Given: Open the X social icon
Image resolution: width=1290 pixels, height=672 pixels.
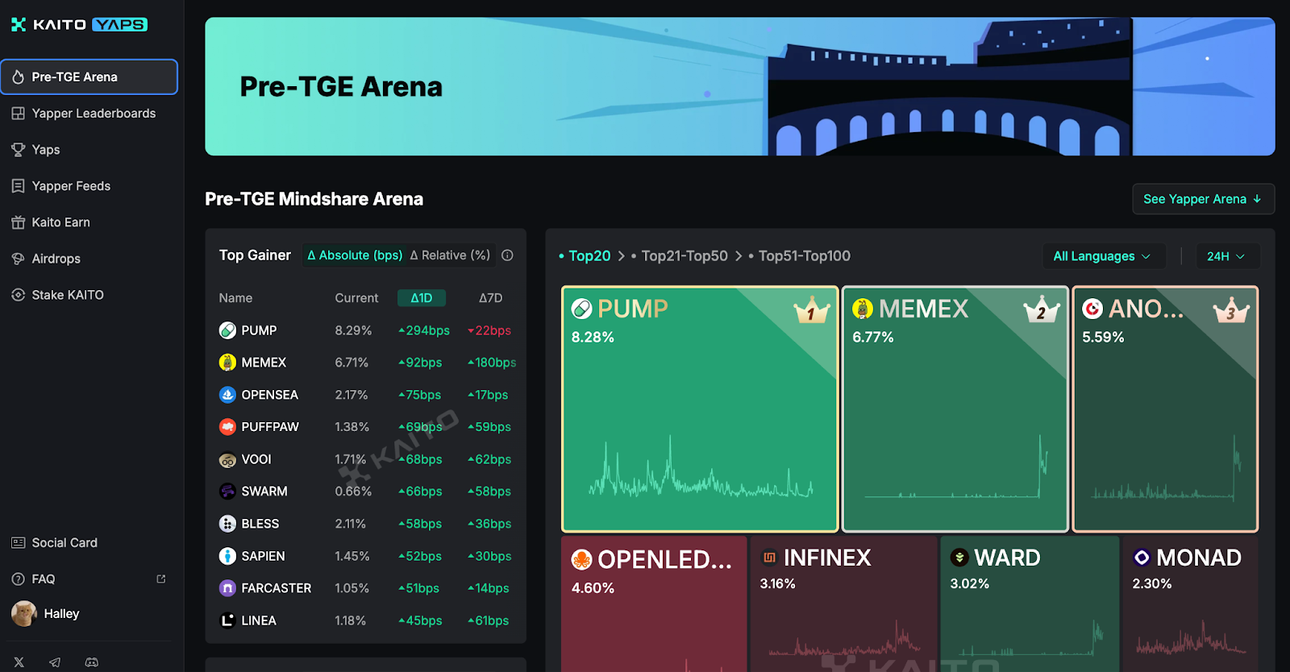Looking at the screenshot, I should pyautogui.click(x=19, y=662).
